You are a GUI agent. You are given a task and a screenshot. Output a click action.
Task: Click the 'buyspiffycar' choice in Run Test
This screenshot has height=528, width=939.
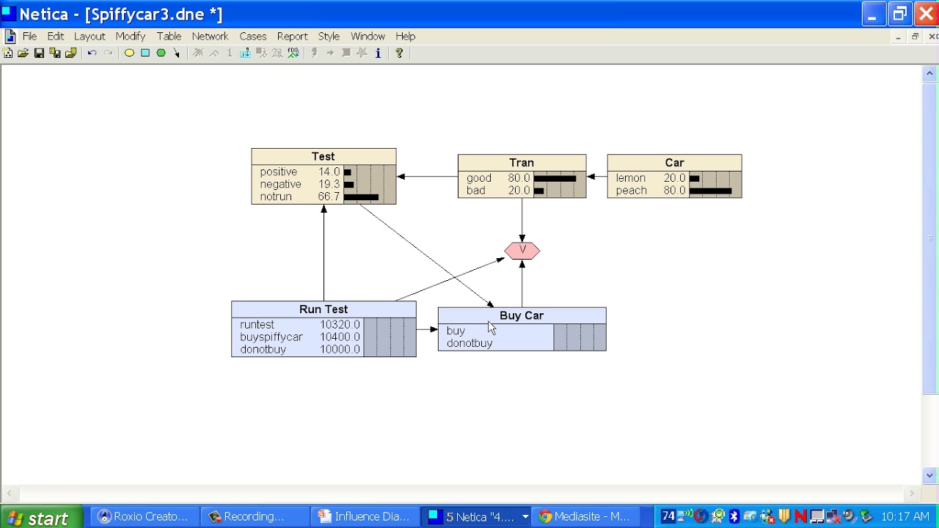coord(271,337)
